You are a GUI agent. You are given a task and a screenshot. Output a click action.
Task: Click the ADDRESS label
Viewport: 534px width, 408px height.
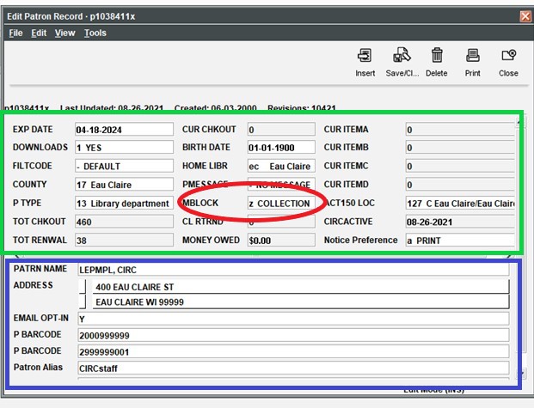tap(33, 285)
